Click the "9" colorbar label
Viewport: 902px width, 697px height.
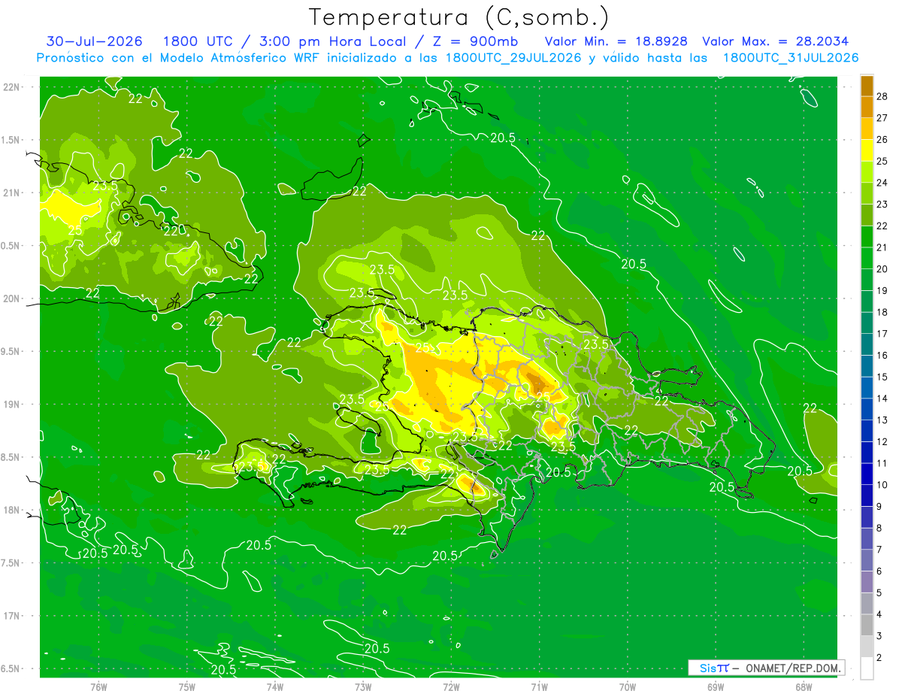pyautogui.click(x=880, y=506)
